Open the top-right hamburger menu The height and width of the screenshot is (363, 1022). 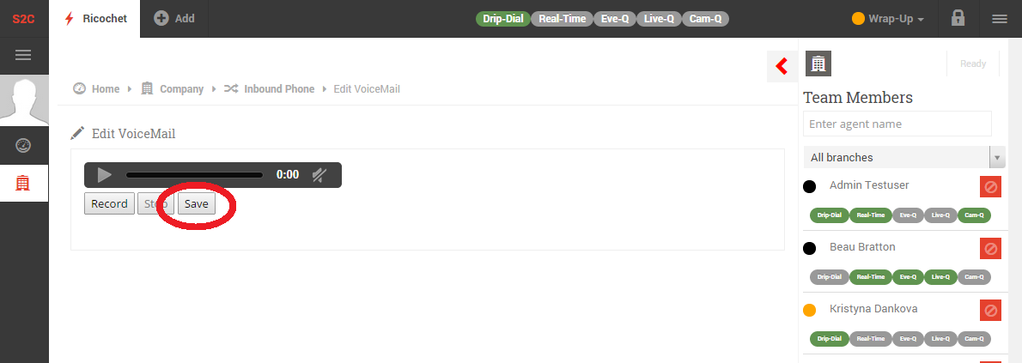click(999, 19)
